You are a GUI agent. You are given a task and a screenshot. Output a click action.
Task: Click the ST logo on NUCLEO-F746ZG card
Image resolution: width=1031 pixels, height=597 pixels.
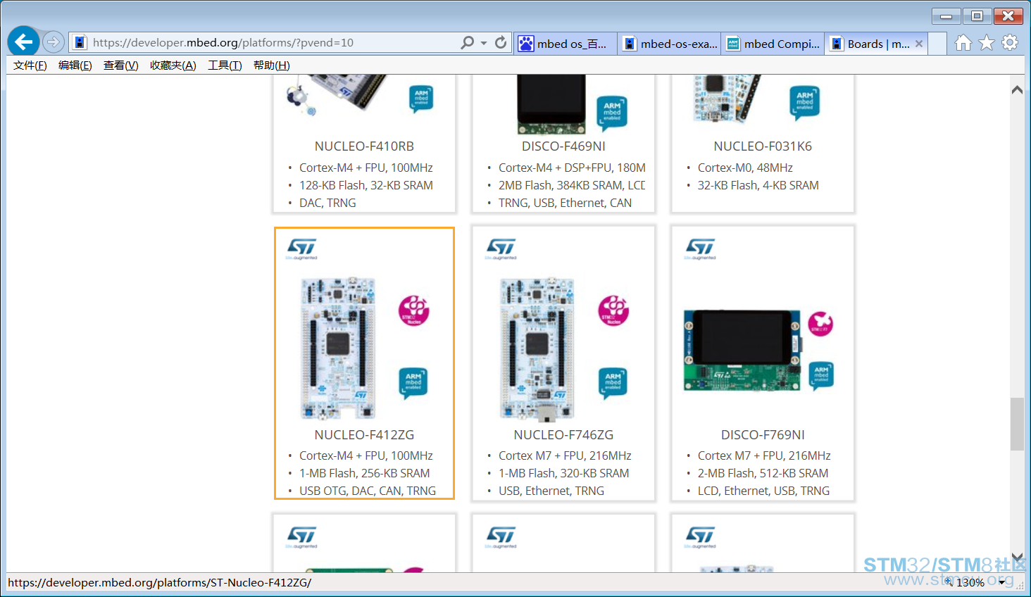pos(501,249)
